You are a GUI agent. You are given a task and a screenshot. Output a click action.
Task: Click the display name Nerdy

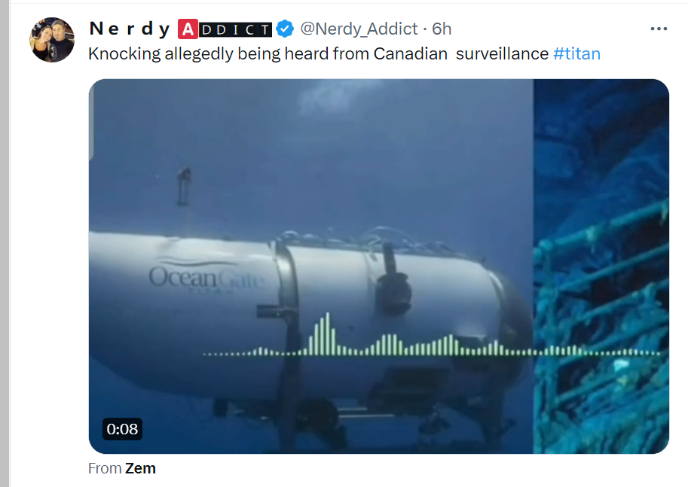coord(130,29)
